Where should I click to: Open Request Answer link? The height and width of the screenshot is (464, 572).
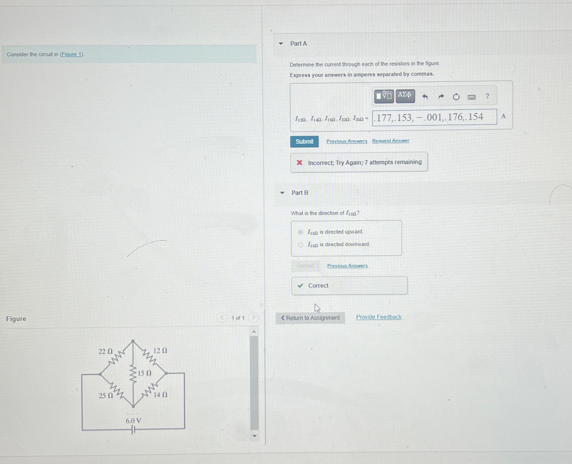click(390, 141)
